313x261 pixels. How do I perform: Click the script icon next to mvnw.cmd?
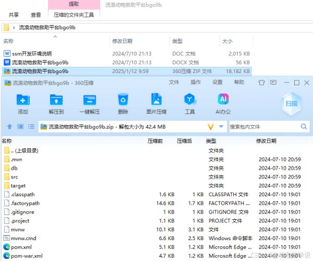[7, 238]
